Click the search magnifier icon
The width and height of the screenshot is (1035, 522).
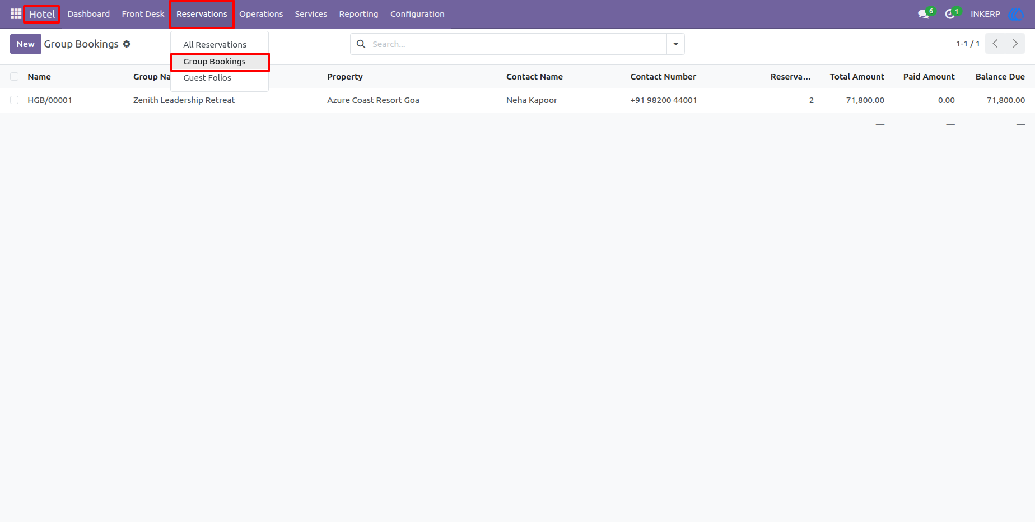pyautogui.click(x=361, y=44)
